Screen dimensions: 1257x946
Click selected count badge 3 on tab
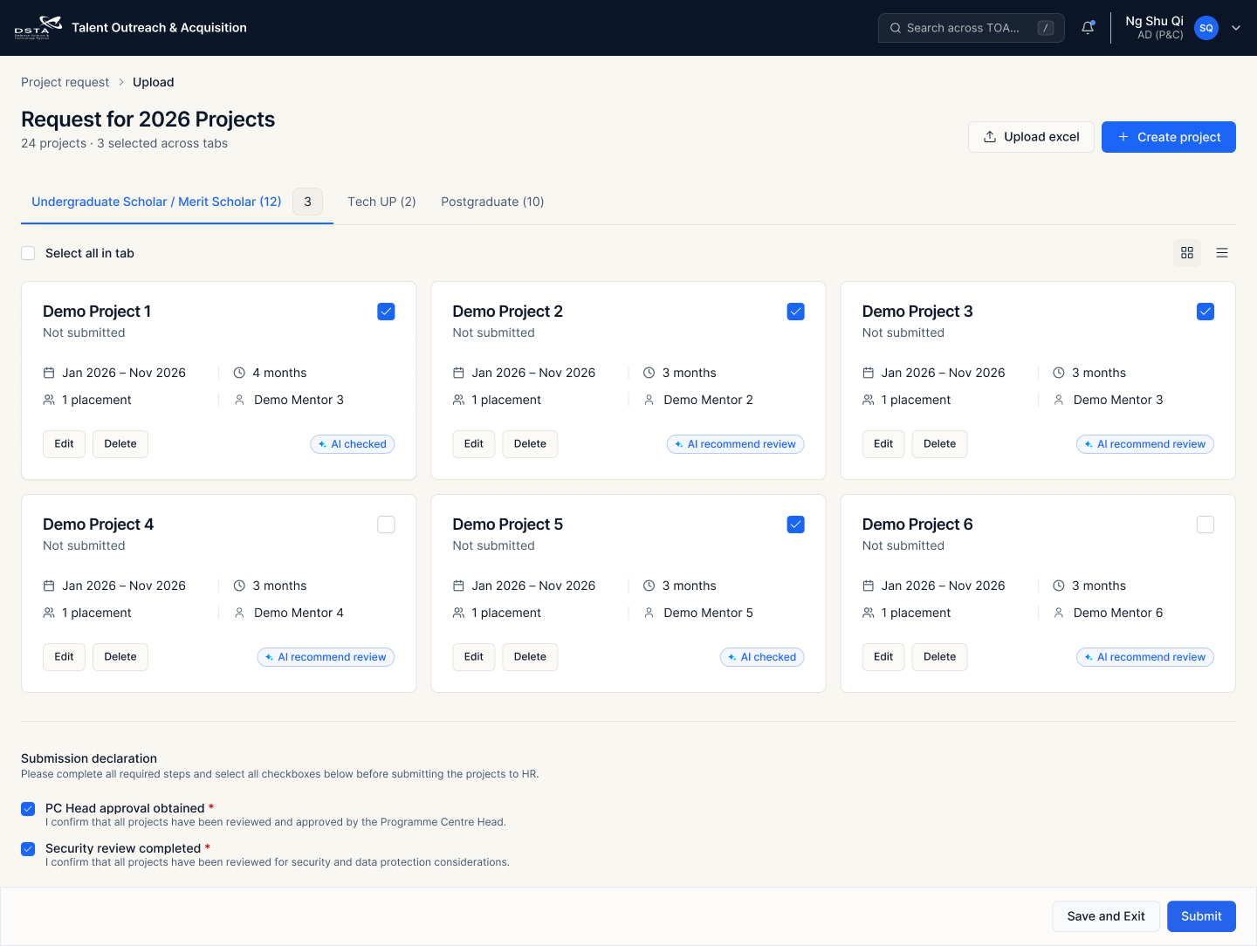[307, 202]
